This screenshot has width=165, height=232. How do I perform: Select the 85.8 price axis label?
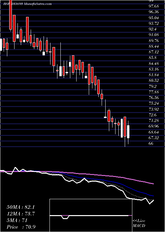coord(152,58)
